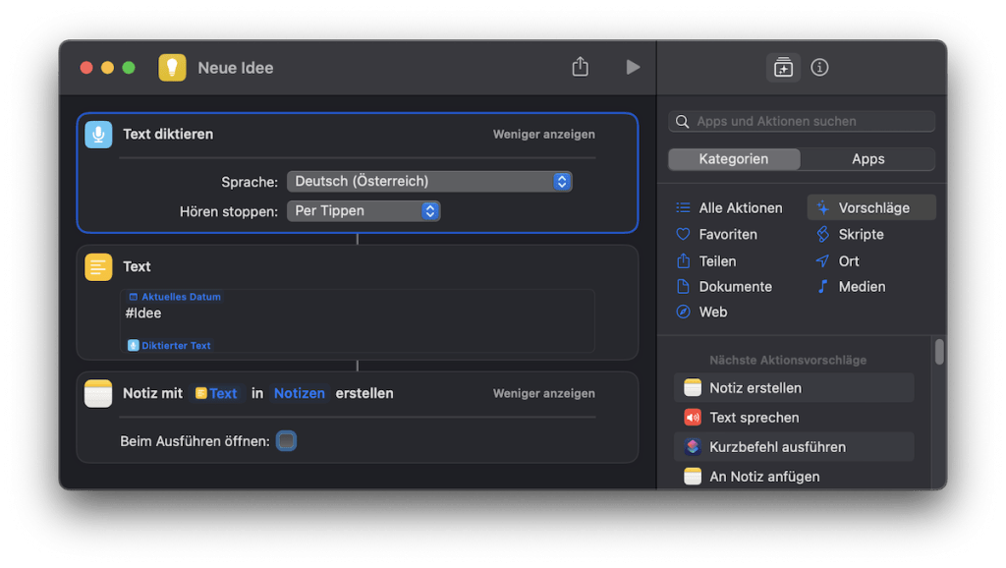Viewport: 1006px width, 568px height.
Task: Click the share icon in the title bar
Action: click(x=580, y=67)
